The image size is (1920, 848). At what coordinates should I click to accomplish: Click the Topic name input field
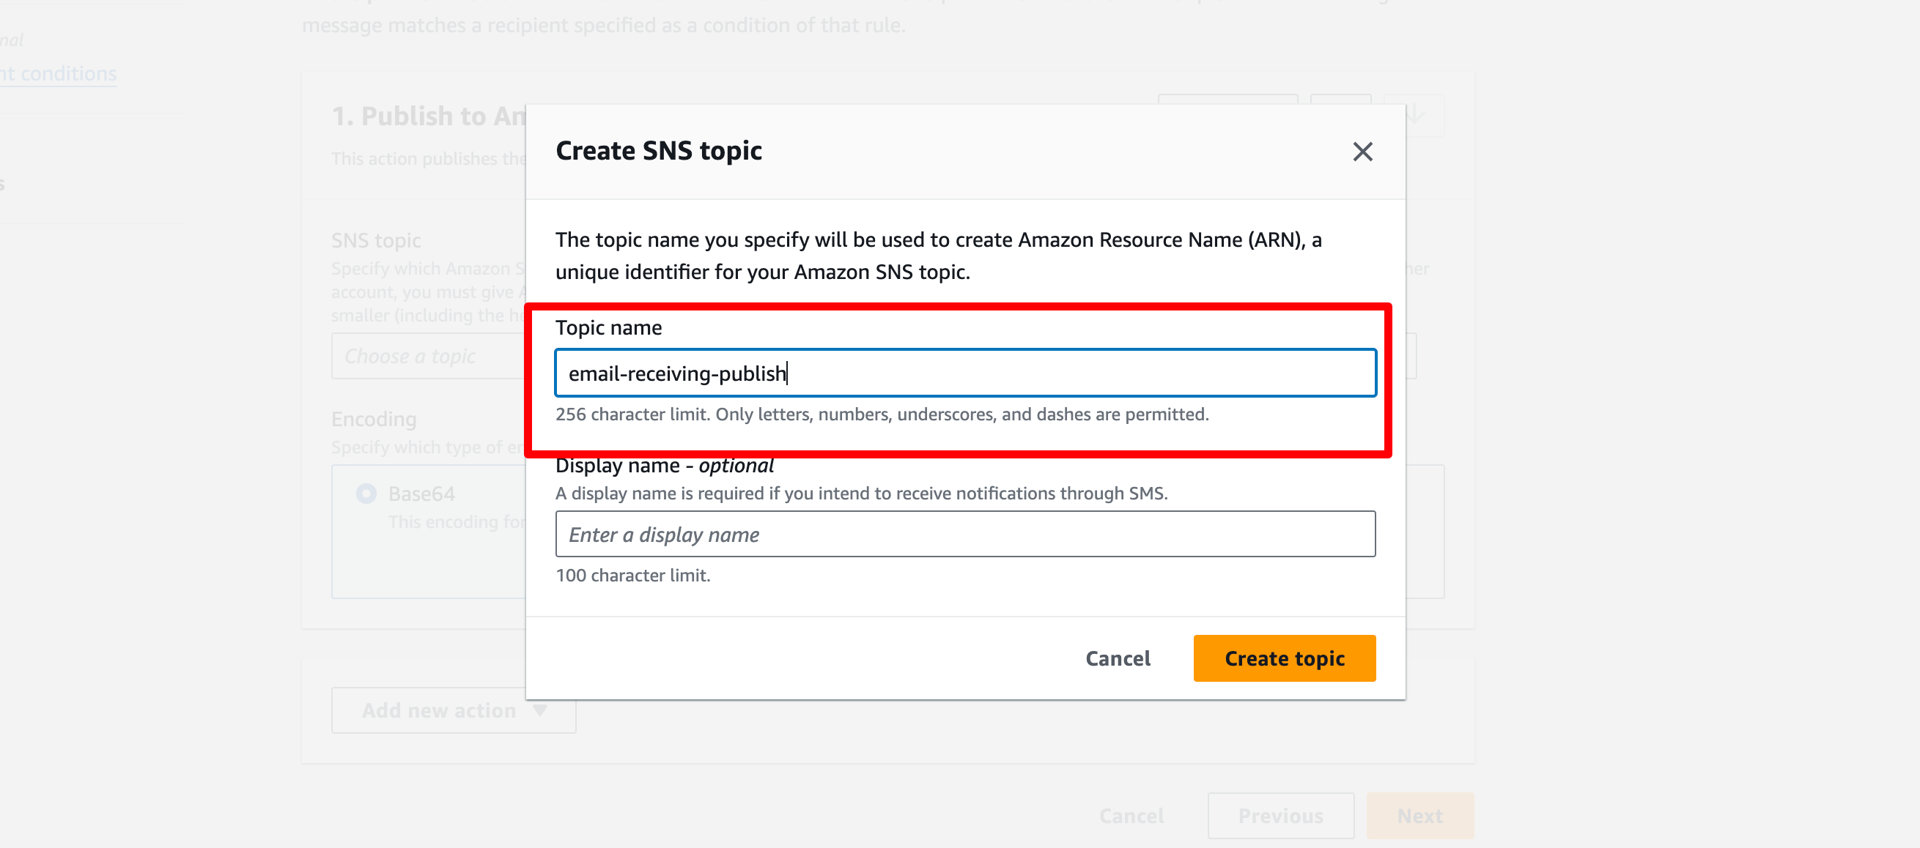tap(964, 373)
